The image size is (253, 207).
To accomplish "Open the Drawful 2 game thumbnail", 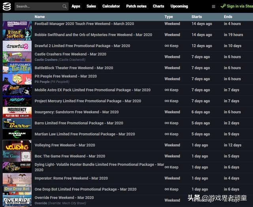I will click(17, 46).
